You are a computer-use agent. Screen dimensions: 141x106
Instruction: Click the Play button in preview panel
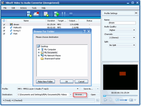[106, 100]
